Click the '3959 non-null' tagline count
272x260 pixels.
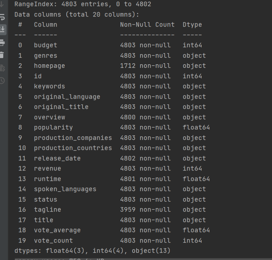point(145,210)
